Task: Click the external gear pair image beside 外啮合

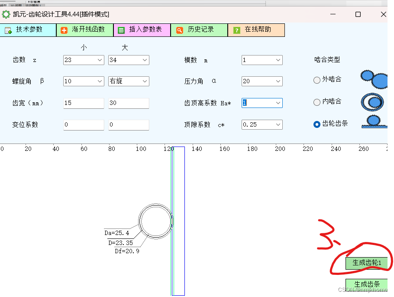Action: 373,79
